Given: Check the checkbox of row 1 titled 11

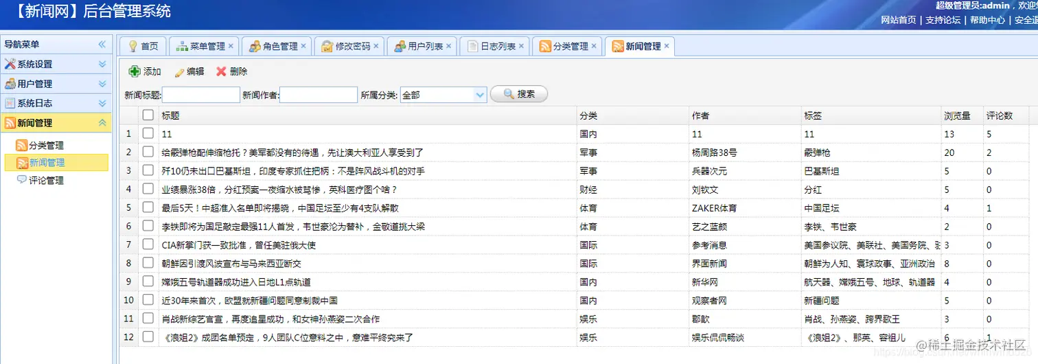Looking at the screenshot, I should pyautogui.click(x=148, y=134).
